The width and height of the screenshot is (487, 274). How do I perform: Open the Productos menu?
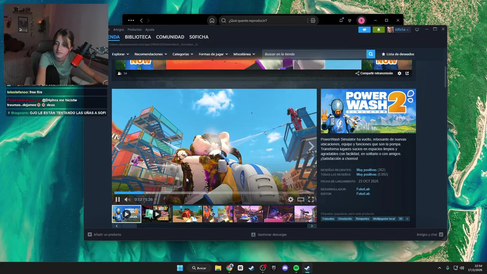pos(135,30)
